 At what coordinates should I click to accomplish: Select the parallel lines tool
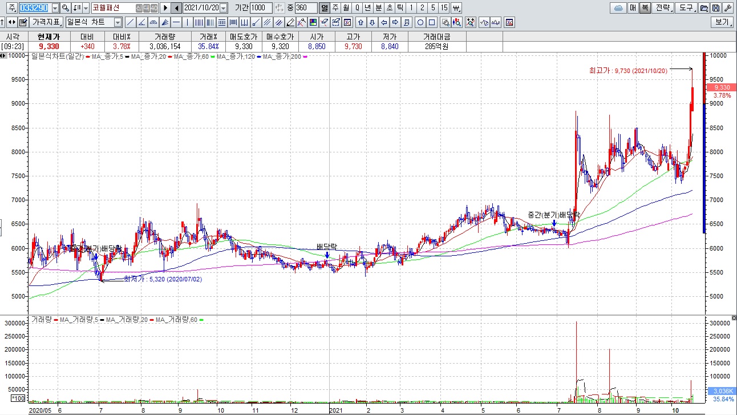pyautogui.click(x=268, y=22)
